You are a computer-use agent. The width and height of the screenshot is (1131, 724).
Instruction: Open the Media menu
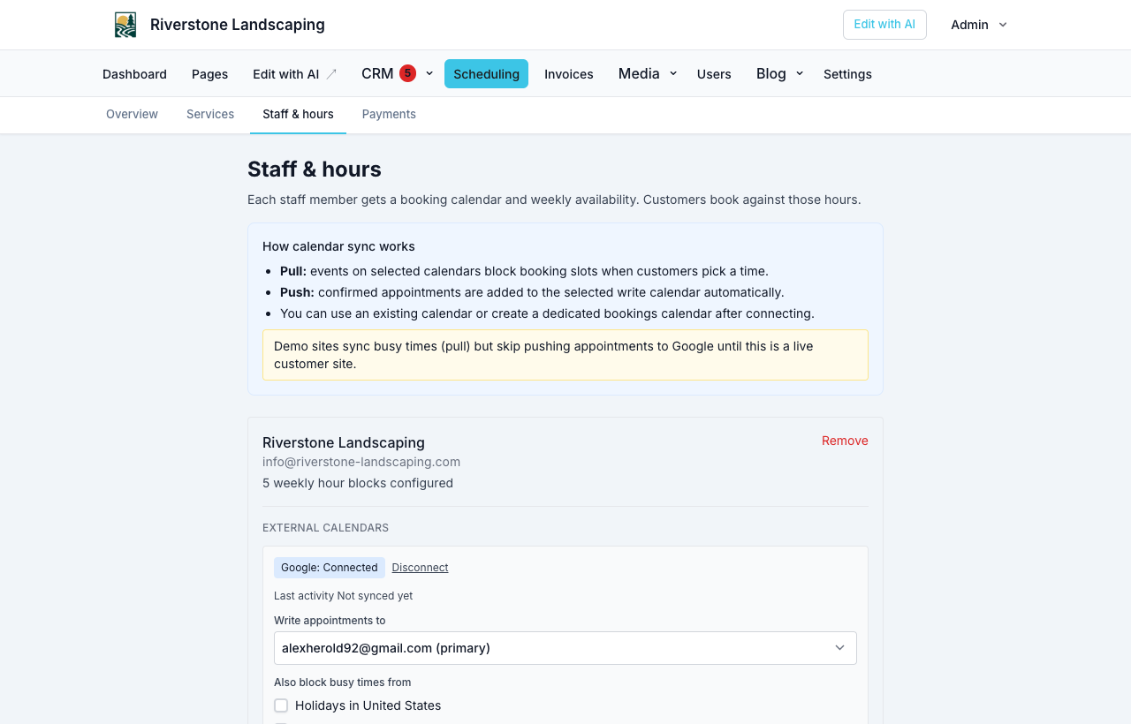(639, 73)
